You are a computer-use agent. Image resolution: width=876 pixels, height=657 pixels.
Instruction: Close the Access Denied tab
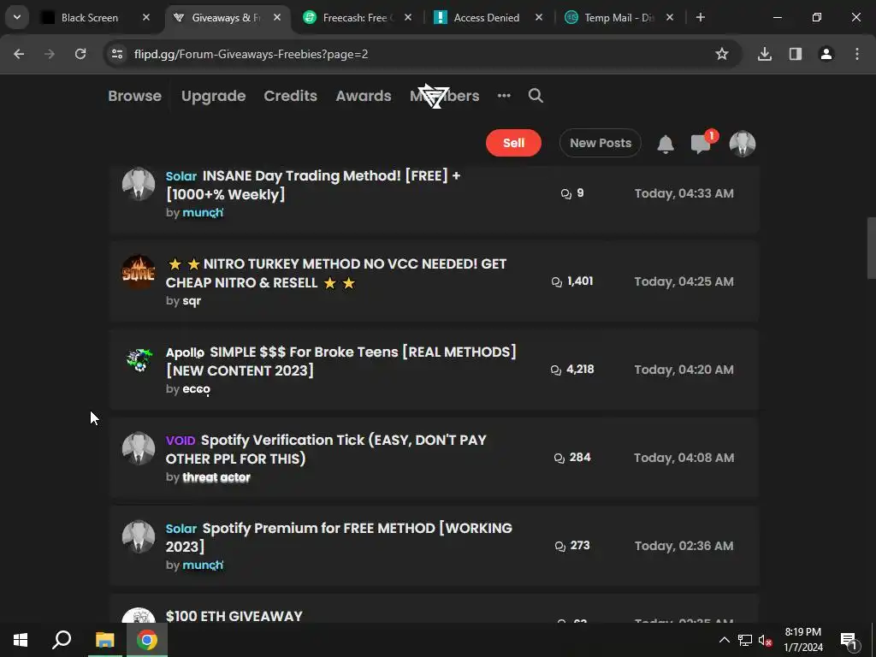pyautogui.click(x=539, y=18)
